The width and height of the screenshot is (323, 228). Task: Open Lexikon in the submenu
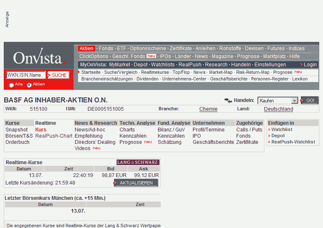pyautogui.click(x=300, y=79)
